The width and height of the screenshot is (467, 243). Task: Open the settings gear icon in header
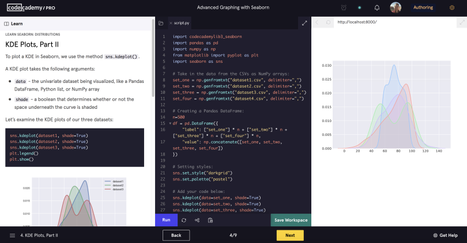452,7
